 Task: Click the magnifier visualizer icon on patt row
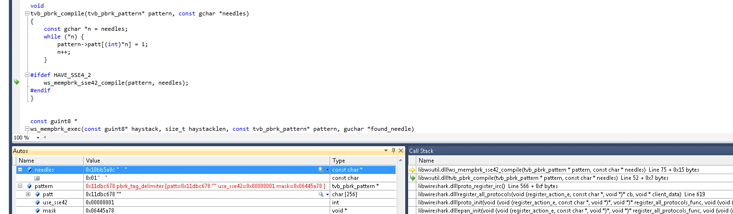click(321, 194)
